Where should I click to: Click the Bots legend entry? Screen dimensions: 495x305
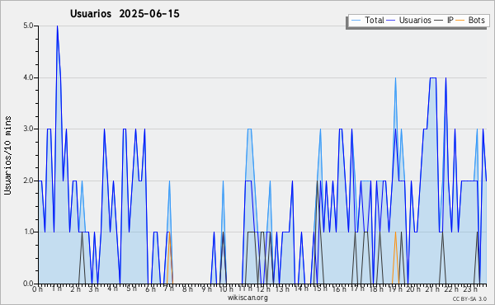tap(470, 20)
